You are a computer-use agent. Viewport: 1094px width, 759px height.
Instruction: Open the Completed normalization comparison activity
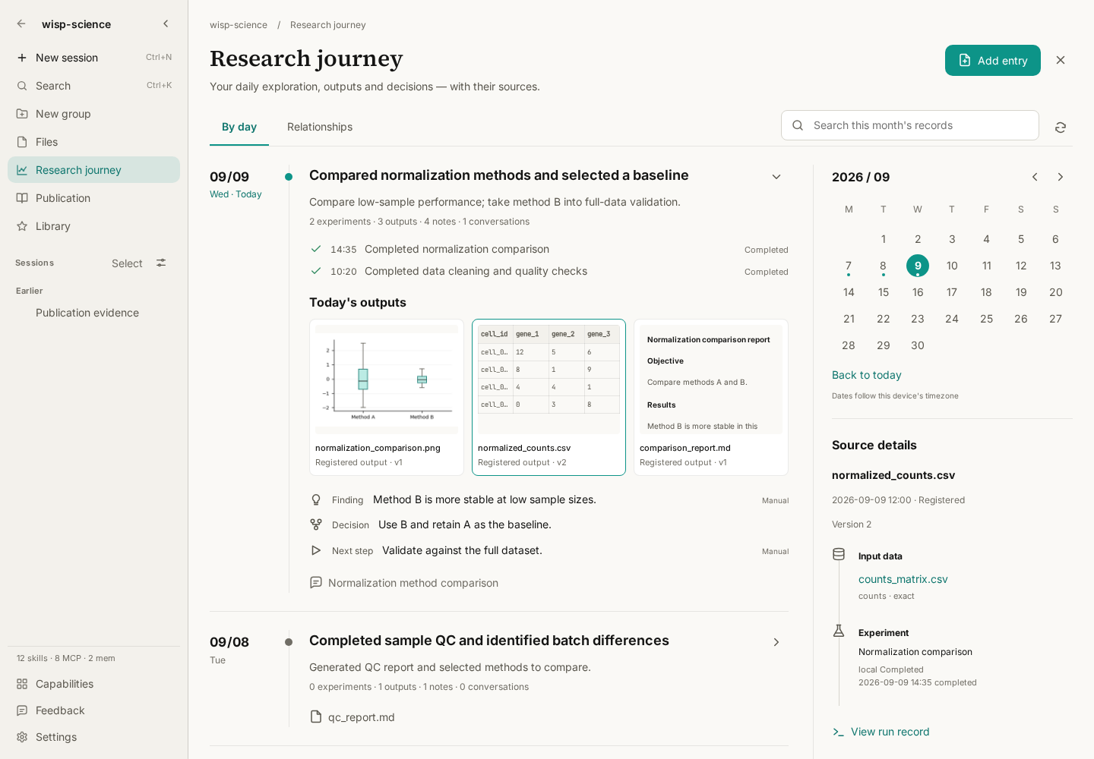coord(549,249)
